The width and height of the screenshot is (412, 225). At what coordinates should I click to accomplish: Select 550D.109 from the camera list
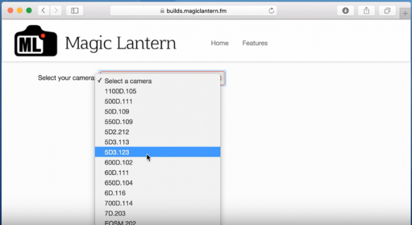point(158,122)
